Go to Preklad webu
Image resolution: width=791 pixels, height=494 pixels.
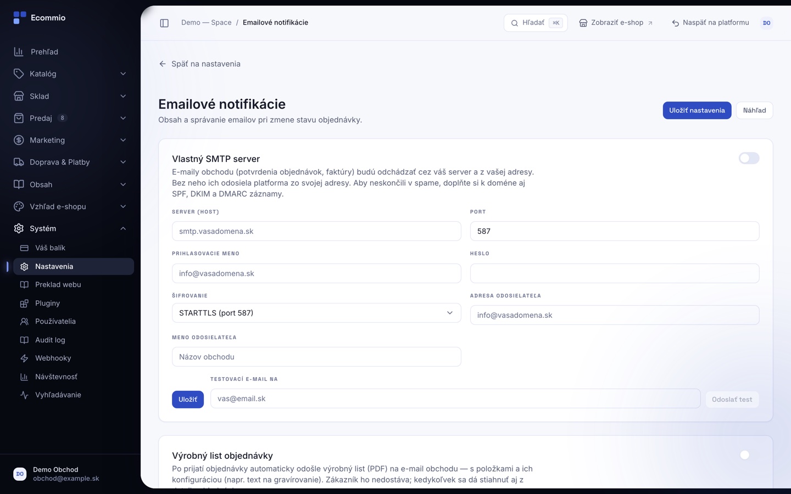coord(74,285)
